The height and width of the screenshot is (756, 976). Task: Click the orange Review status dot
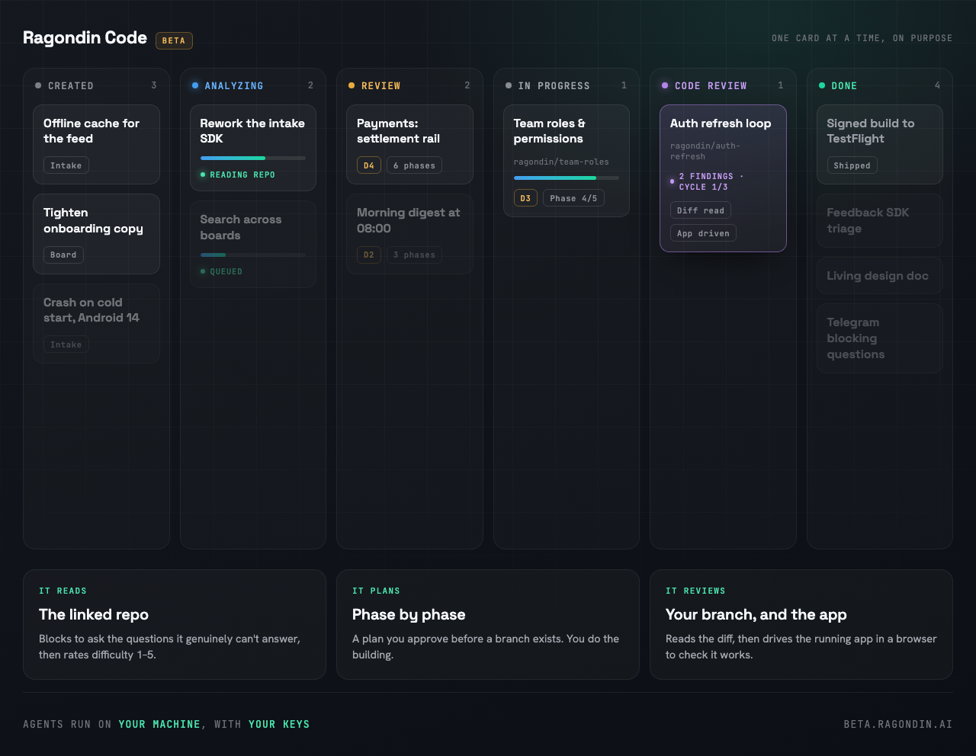[x=352, y=85]
